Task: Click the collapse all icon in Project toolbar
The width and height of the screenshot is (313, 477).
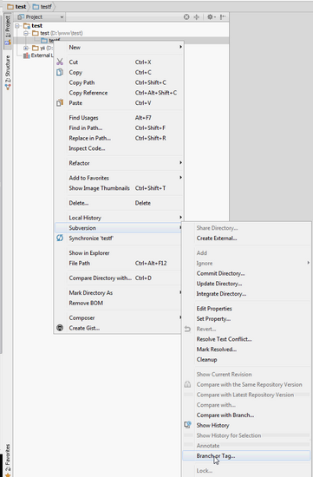Action: (197, 17)
